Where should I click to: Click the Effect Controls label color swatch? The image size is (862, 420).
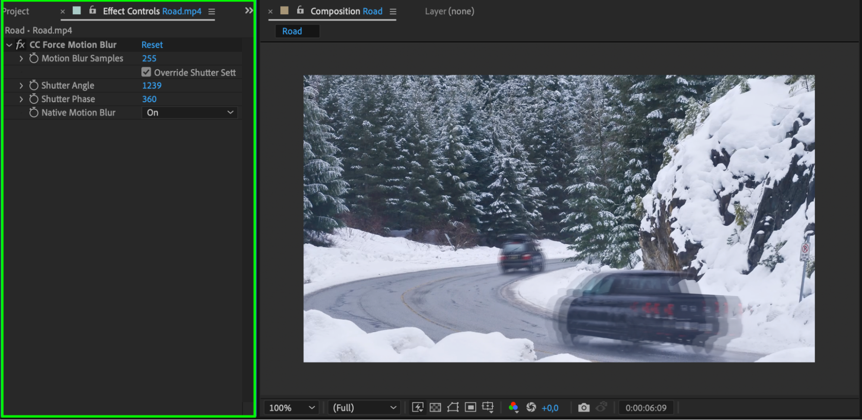(77, 10)
